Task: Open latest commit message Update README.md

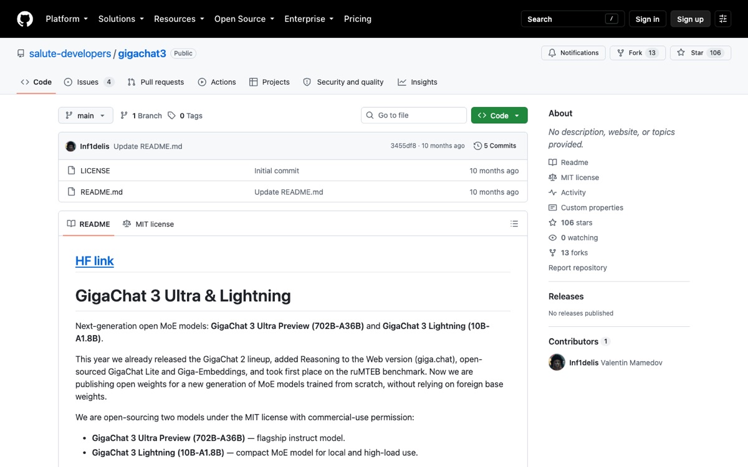Action: point(148,146)
